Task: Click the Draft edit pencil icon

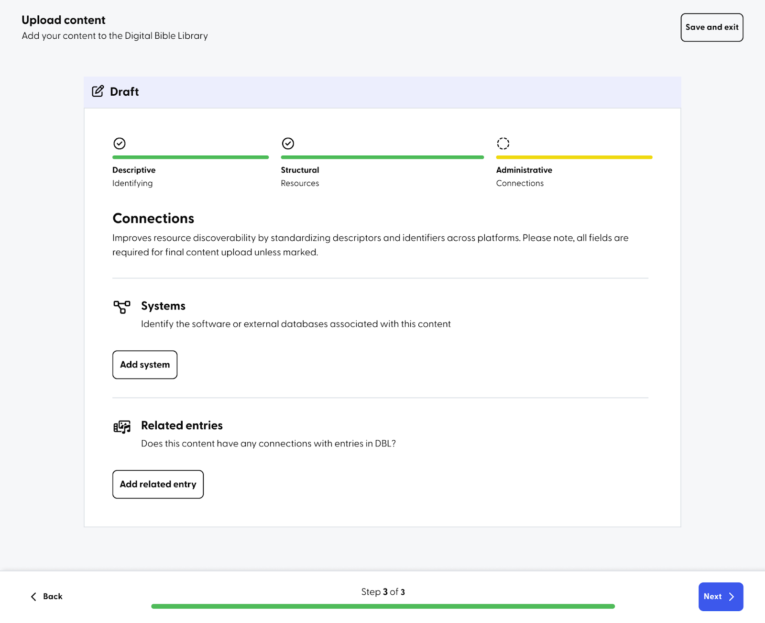Action: [x=98, y=91]
